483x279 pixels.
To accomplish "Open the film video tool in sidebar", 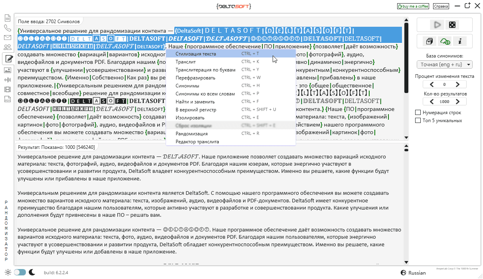I will (8, 89).
